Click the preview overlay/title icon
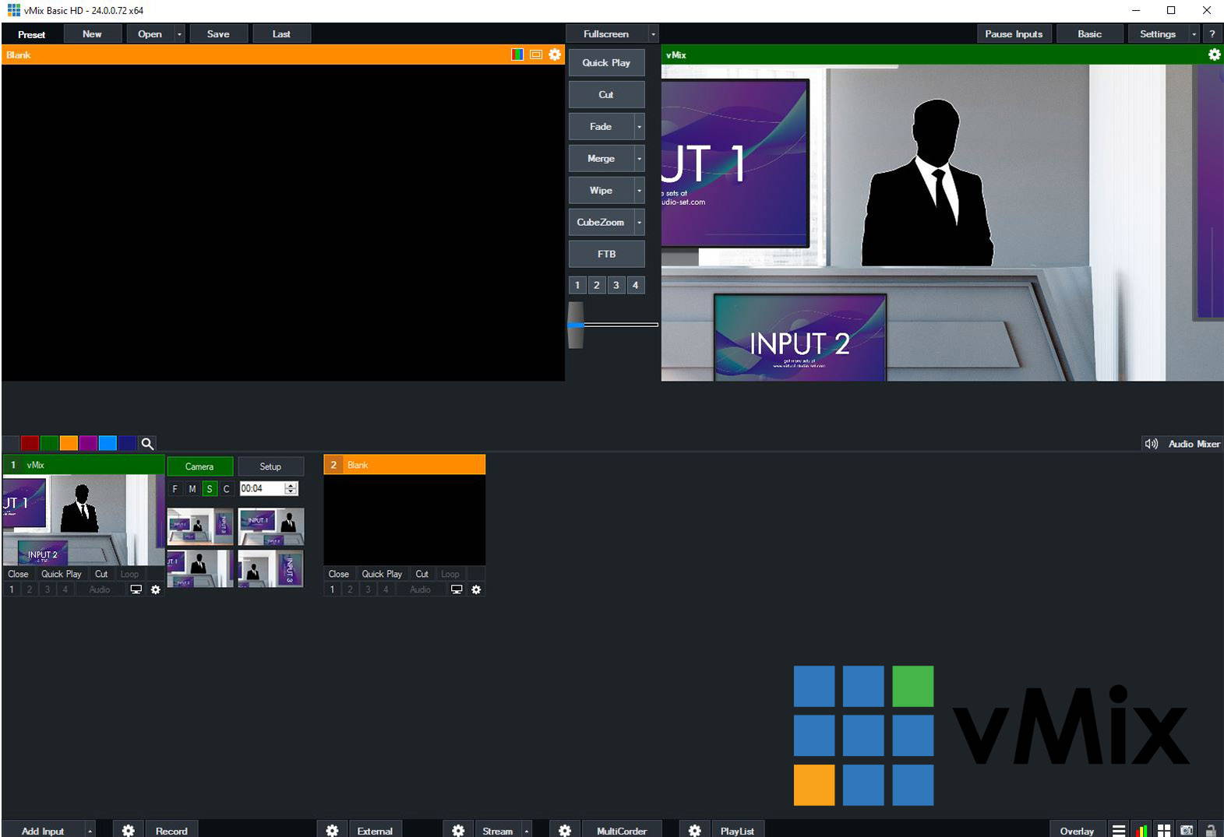Screen dimensions: 1224x837 point(536,55)
